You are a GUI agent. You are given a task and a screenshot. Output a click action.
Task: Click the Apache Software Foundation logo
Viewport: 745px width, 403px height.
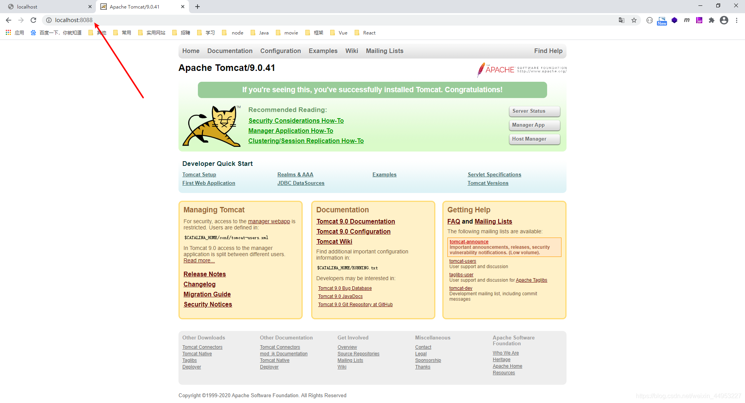(x=522, y=70)
